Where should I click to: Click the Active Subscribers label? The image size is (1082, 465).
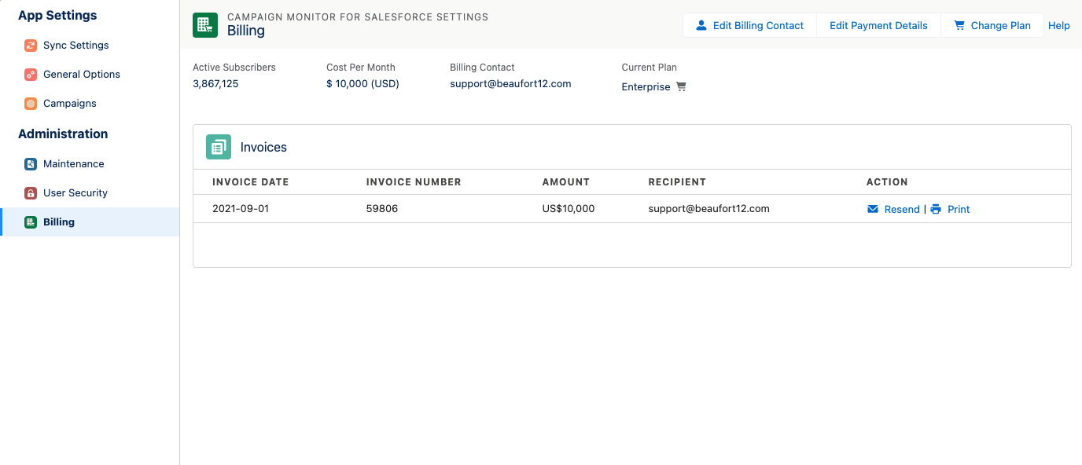pyautogui.click(x=234, y=68)
